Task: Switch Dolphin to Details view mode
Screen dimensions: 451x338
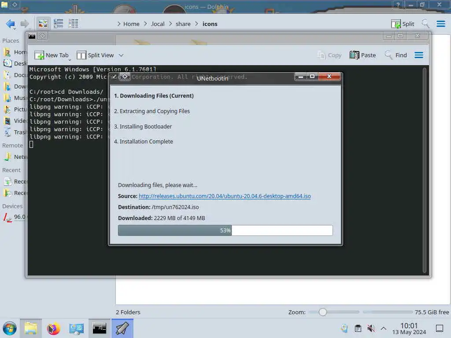Action: point(74,24)
